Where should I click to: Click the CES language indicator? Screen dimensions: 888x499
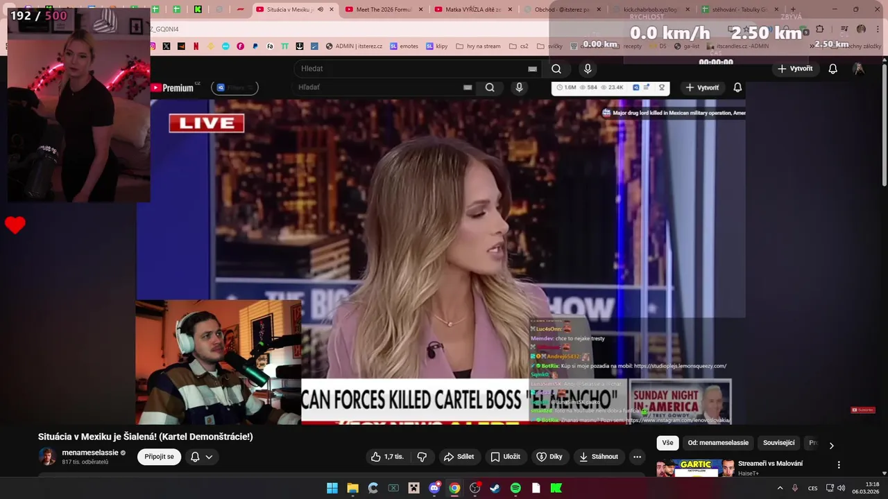pyautogui.click(x=812, y=488)
